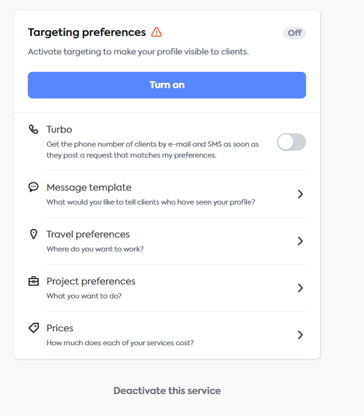Click the Targeting preferences heading
Screen dimensions: 364x416
click(87, 32)
